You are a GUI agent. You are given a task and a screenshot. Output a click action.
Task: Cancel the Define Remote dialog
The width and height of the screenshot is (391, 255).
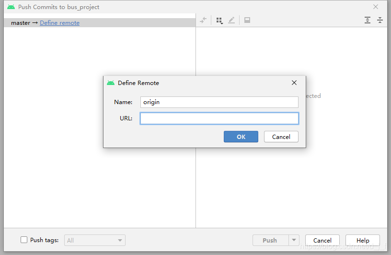pos(281,137)
